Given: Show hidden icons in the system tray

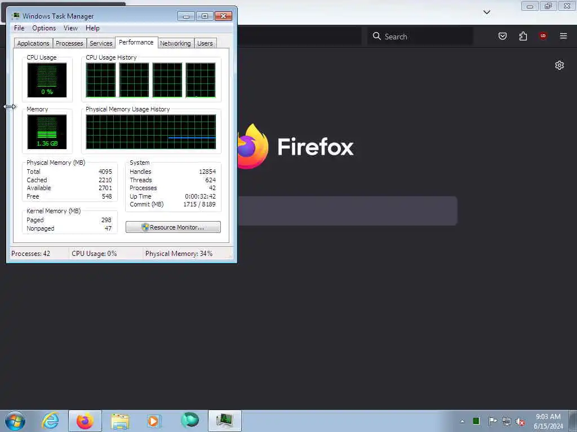Looking at the screenshot, I should click(462, 421).
